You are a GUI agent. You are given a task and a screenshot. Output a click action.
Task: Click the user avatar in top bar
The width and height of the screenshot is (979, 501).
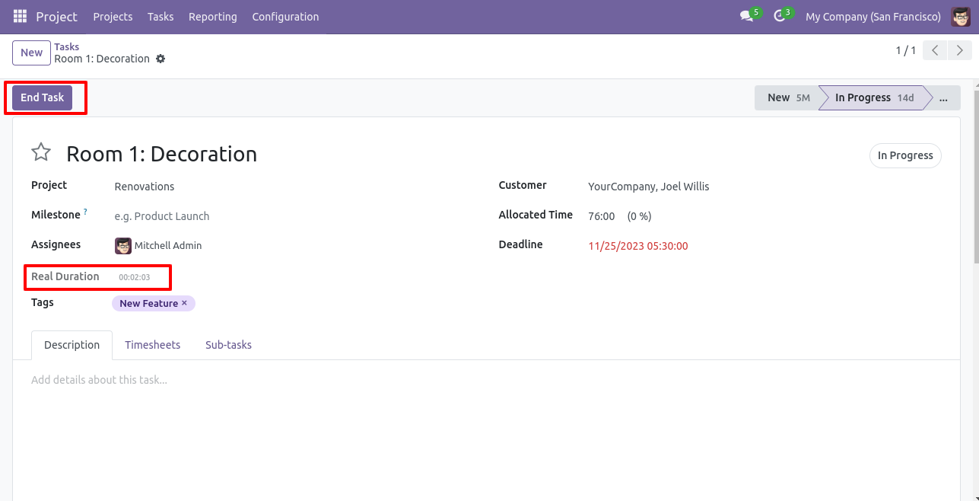coord(961,16)
